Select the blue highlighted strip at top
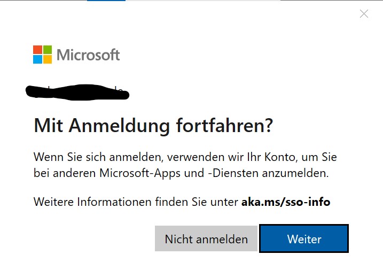Screen dimensions: 383x262 [x=106, y=1]
